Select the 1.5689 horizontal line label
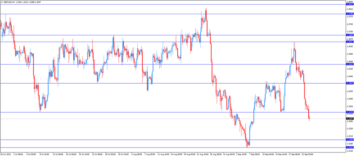Screen dimensions: 354x156 [x=349, y=35]
